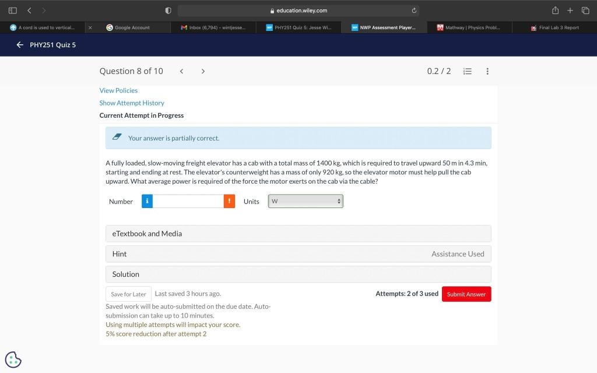Open the Safari share icon
Image resolution: width=597 pixels, height=373 pixels.
(555, 10)
